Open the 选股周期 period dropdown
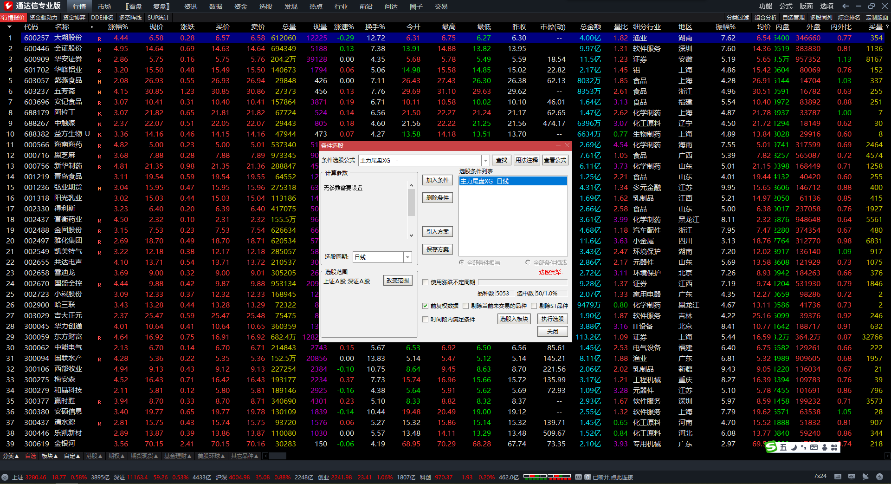The image size is (891, 484). [407, 257]
